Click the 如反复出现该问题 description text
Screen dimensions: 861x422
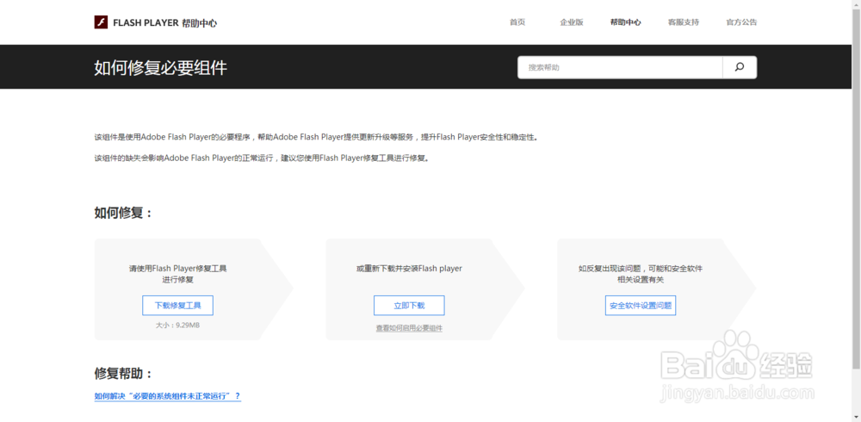coord(641,274)
